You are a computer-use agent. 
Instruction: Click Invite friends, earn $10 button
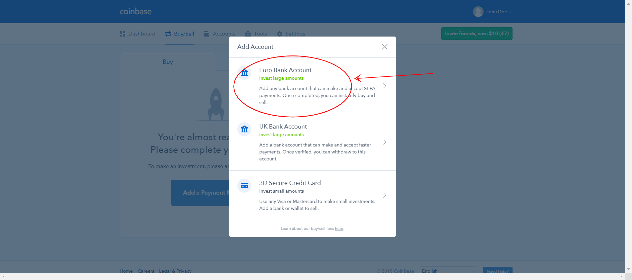[477, 34]
